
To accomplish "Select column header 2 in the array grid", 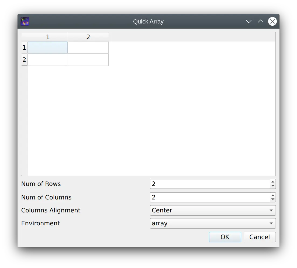I will coord(88,37).
